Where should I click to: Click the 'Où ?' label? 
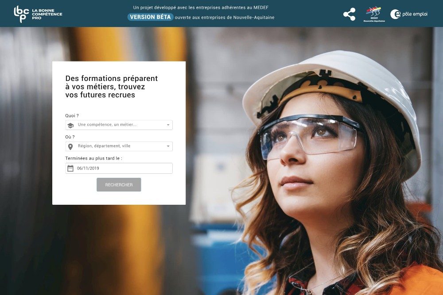pos(70,137)
